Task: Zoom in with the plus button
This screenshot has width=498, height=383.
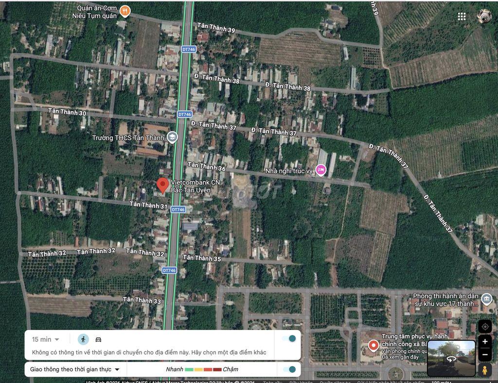Action: click(x=485, y=341)
